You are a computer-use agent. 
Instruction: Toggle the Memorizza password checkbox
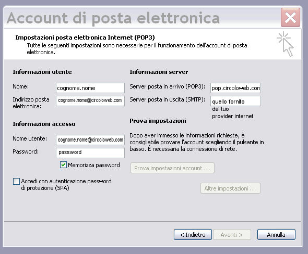[63, 165]
